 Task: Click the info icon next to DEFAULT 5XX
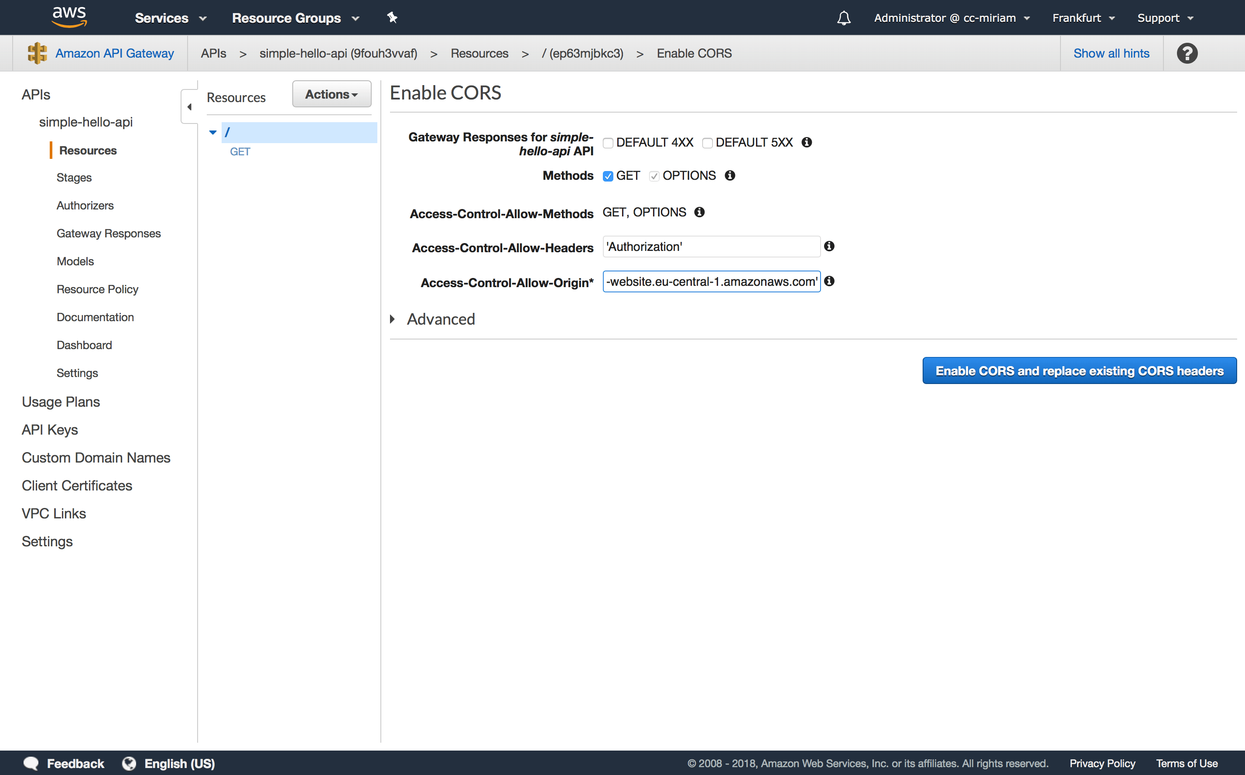pos(807,143)
